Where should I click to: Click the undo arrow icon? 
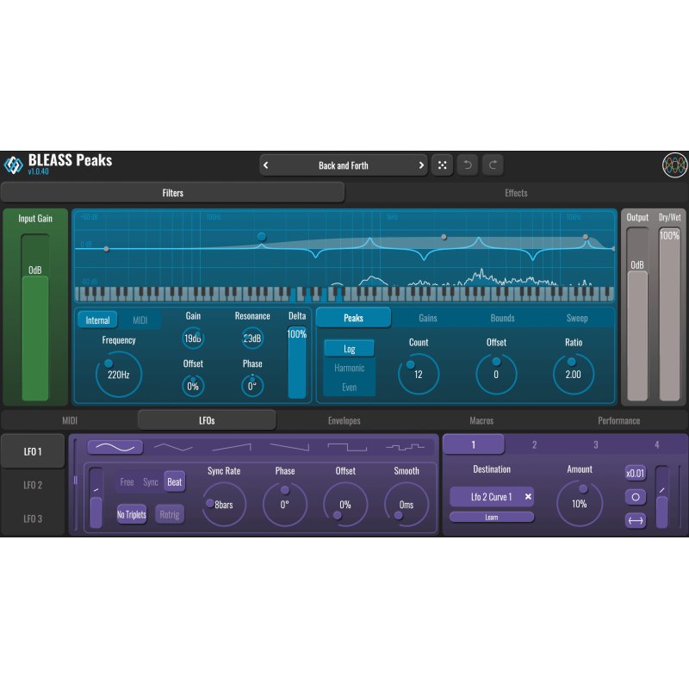(468, 165)
